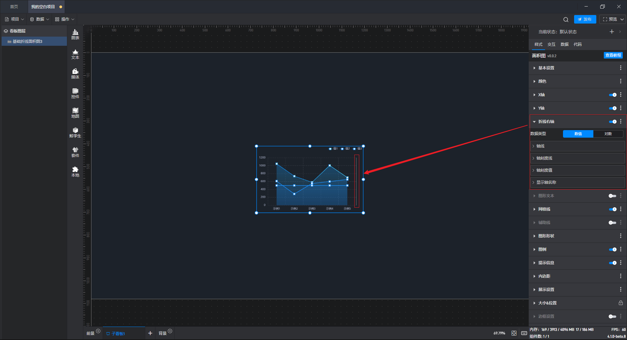Disable the 折线右轴 switch

613,122
